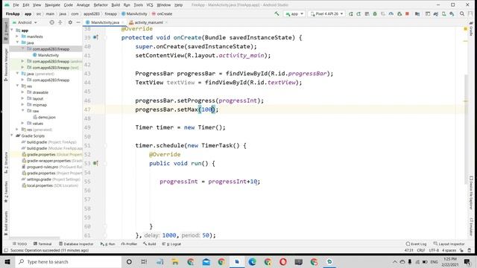
Task: Open the Event Log panel
Action: click(x=416, y=243)
